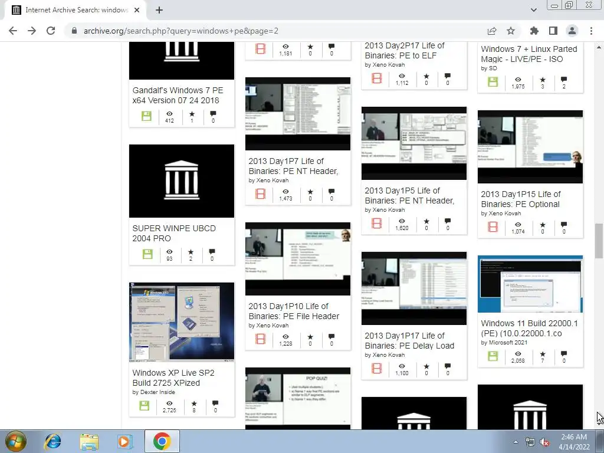Open a new browser tab
This screenshot has height=453, width=604.
tap(159, 10)
